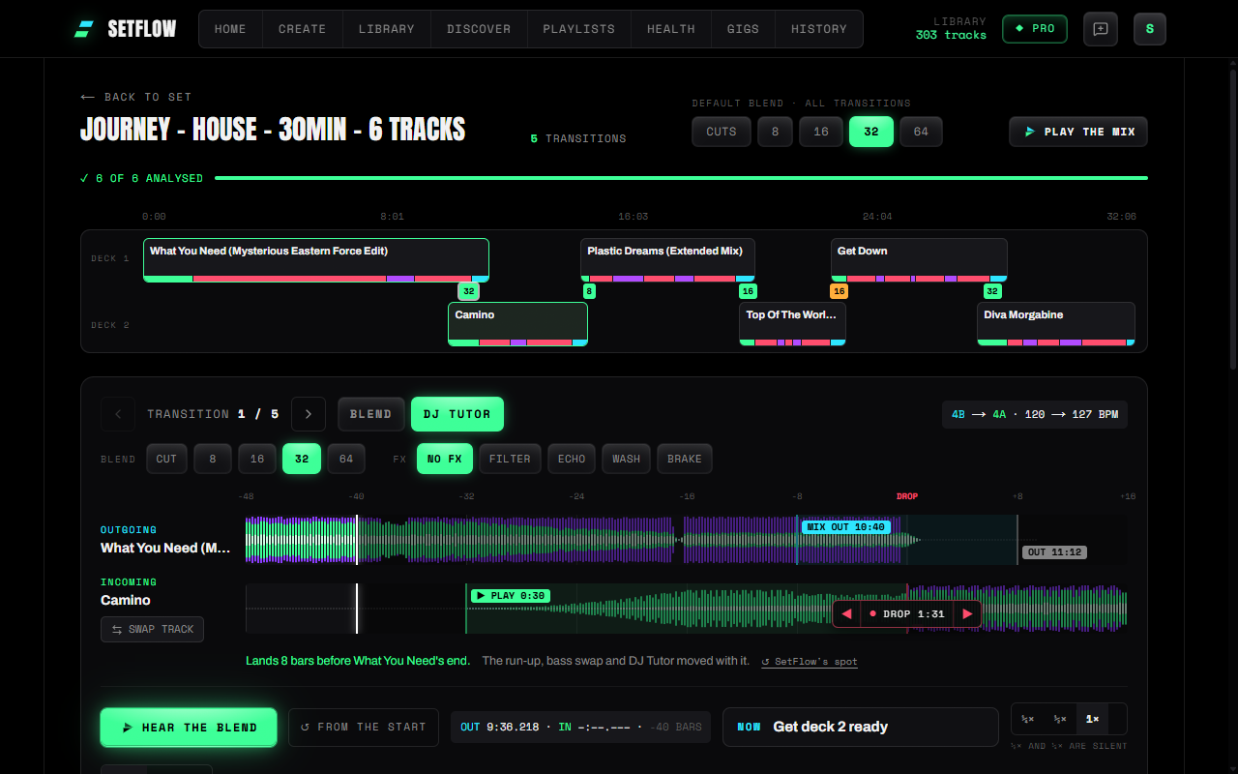Open the History nav item
The image size is (1238, 774).
(819, 29)
